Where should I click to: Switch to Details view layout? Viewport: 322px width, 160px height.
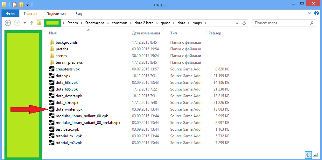pos(308,155)
